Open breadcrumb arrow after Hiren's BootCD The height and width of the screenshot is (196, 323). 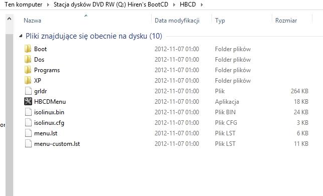point(174,5)
